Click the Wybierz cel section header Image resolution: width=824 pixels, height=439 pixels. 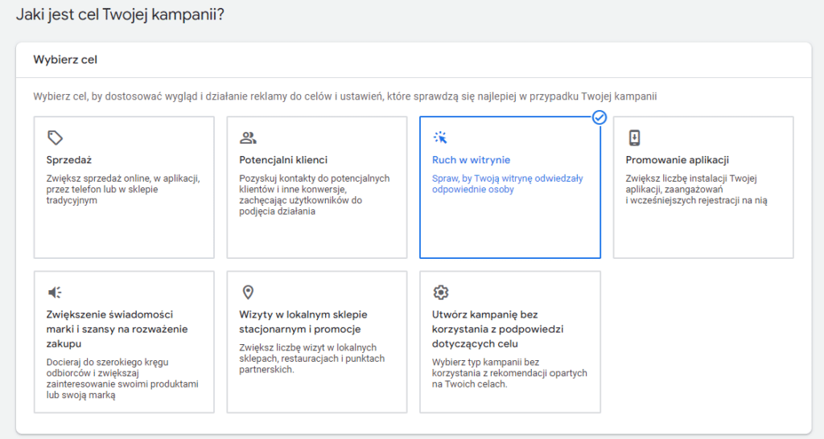[65, 59]
